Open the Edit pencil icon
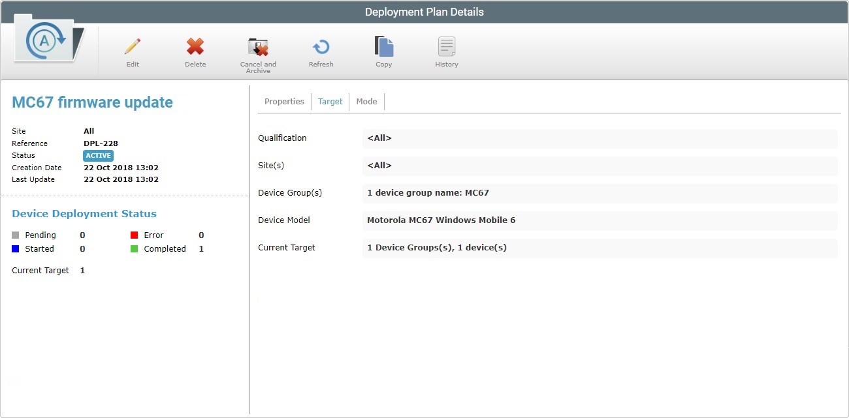This screenshot has width=849, height=418. [x=133, y=47]
